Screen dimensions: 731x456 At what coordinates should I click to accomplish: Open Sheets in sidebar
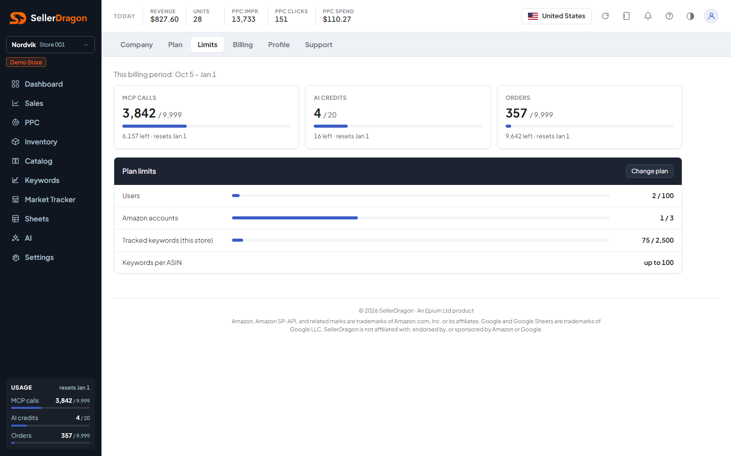[50, 219]
